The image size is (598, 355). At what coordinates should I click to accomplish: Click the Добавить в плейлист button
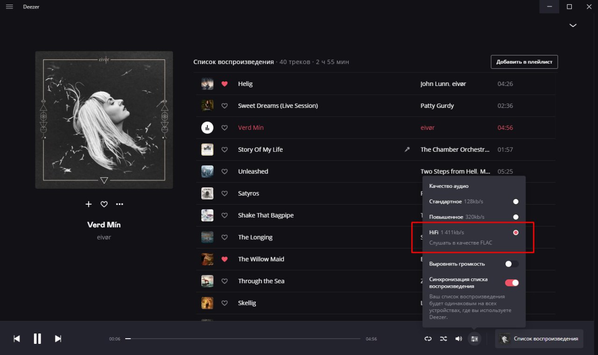coord(524,62)
